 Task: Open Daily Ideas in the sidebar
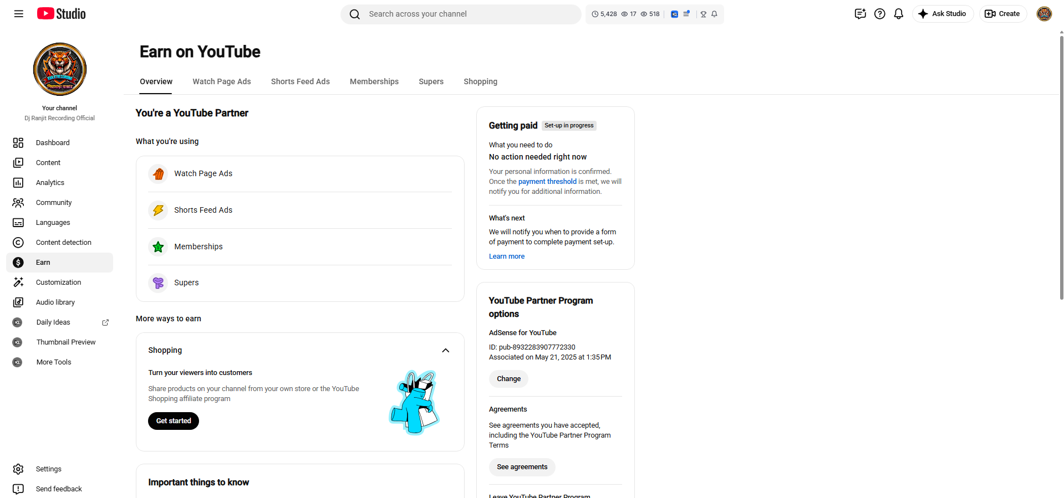53,322
